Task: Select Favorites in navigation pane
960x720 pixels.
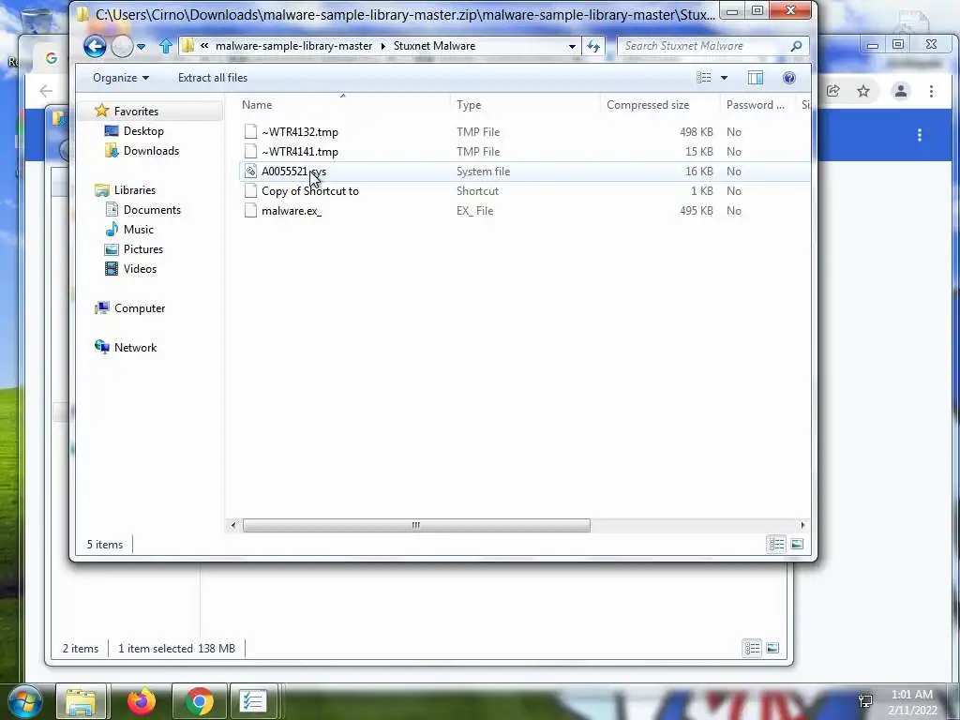Action: 136,112
